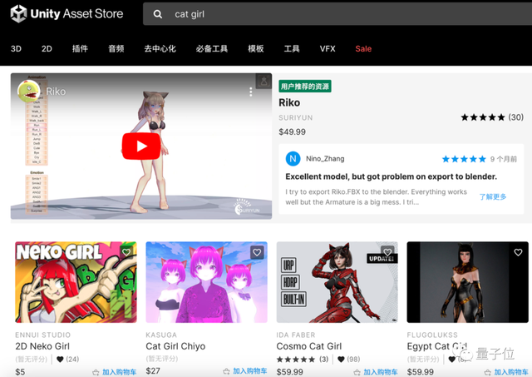Image resolution: width=532 pixels, height=377 pixels.
Task: Select the Sale menu item
Action: (363, 49)
